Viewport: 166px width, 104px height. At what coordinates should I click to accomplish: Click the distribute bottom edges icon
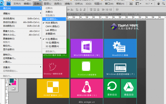click(98, 9)
